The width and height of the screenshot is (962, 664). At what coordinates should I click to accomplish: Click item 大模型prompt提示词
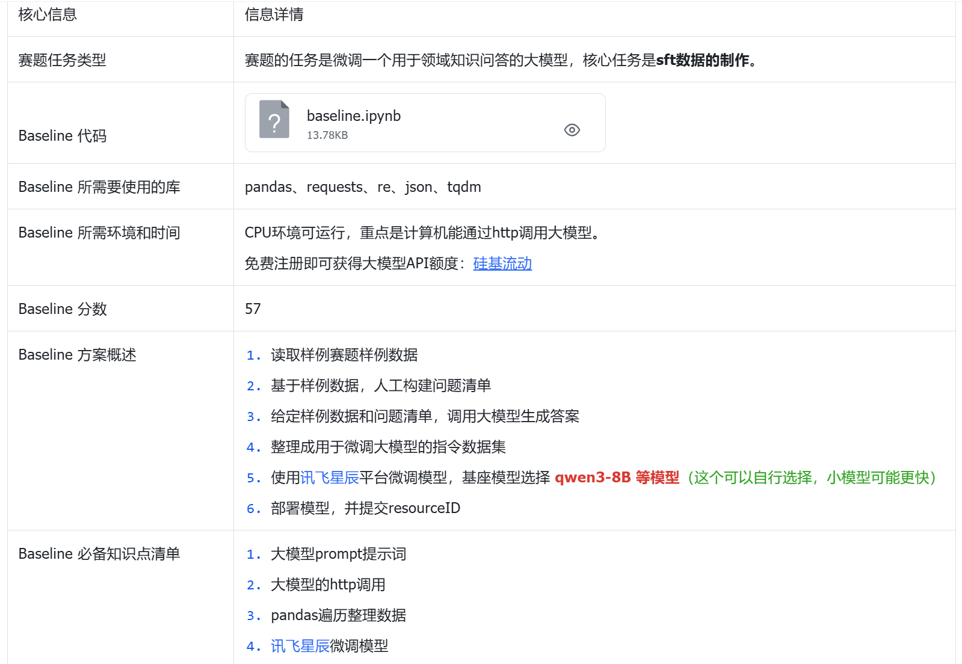[338, 554]
